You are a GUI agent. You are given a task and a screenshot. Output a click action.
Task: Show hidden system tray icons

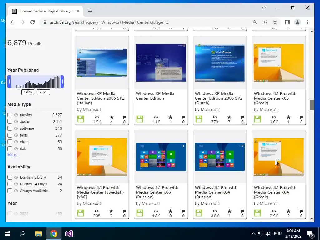pyautogui.click(x=253, y=234)
